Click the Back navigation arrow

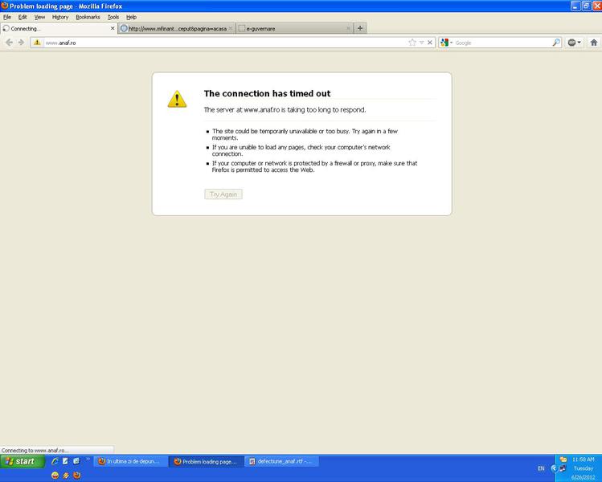coord(9,43)
